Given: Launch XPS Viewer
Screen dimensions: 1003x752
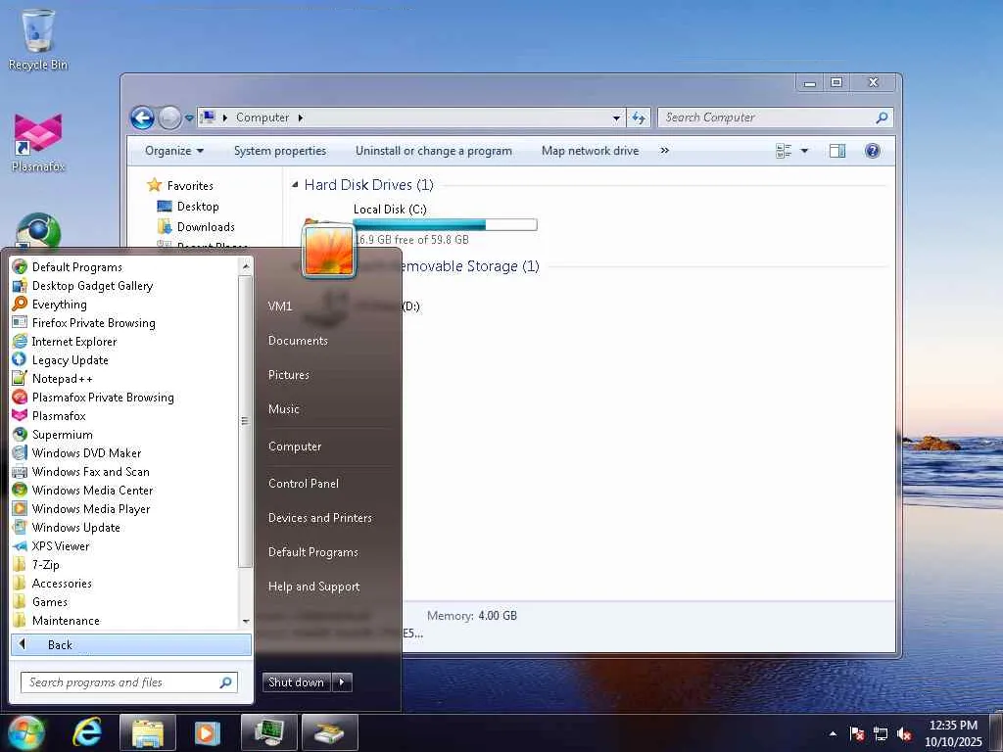Looking at the screenshot, I should point(51,545).
